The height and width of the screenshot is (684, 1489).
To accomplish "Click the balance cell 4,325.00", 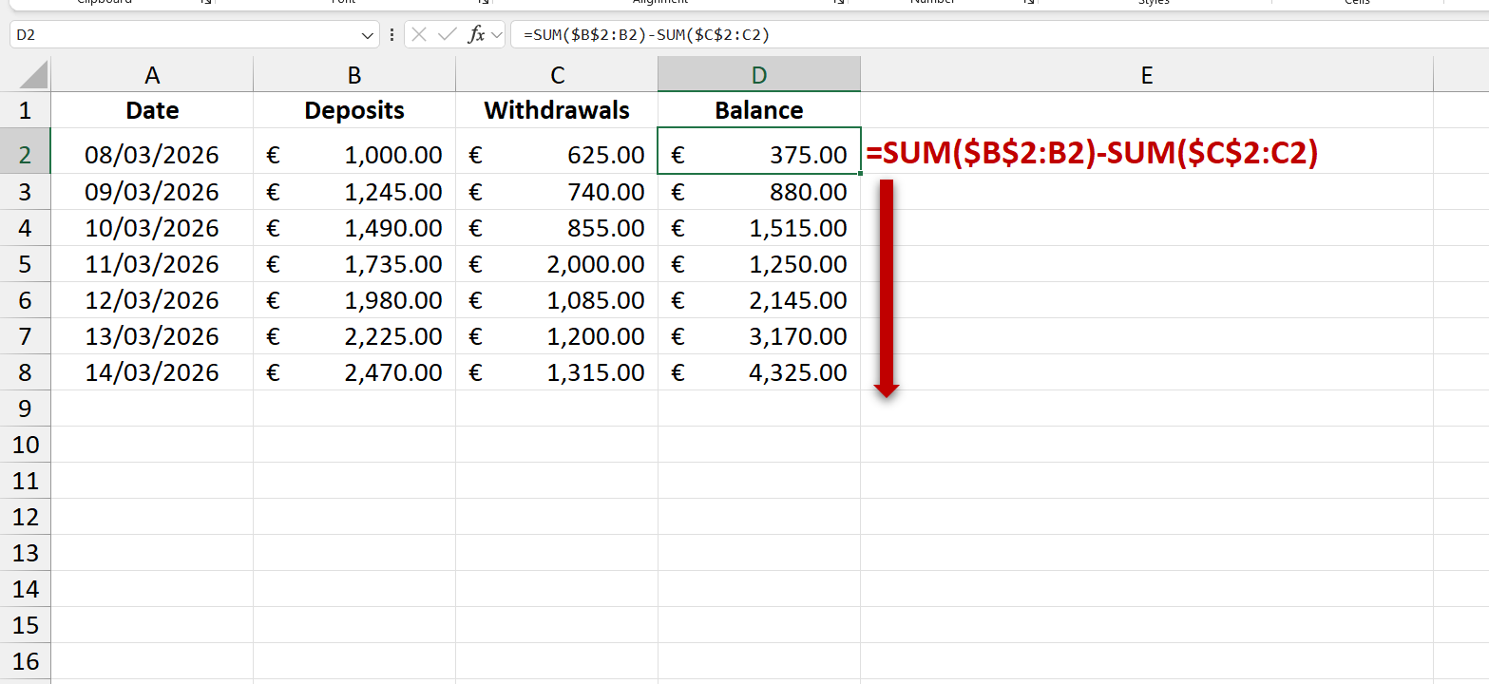I will 759,372.
